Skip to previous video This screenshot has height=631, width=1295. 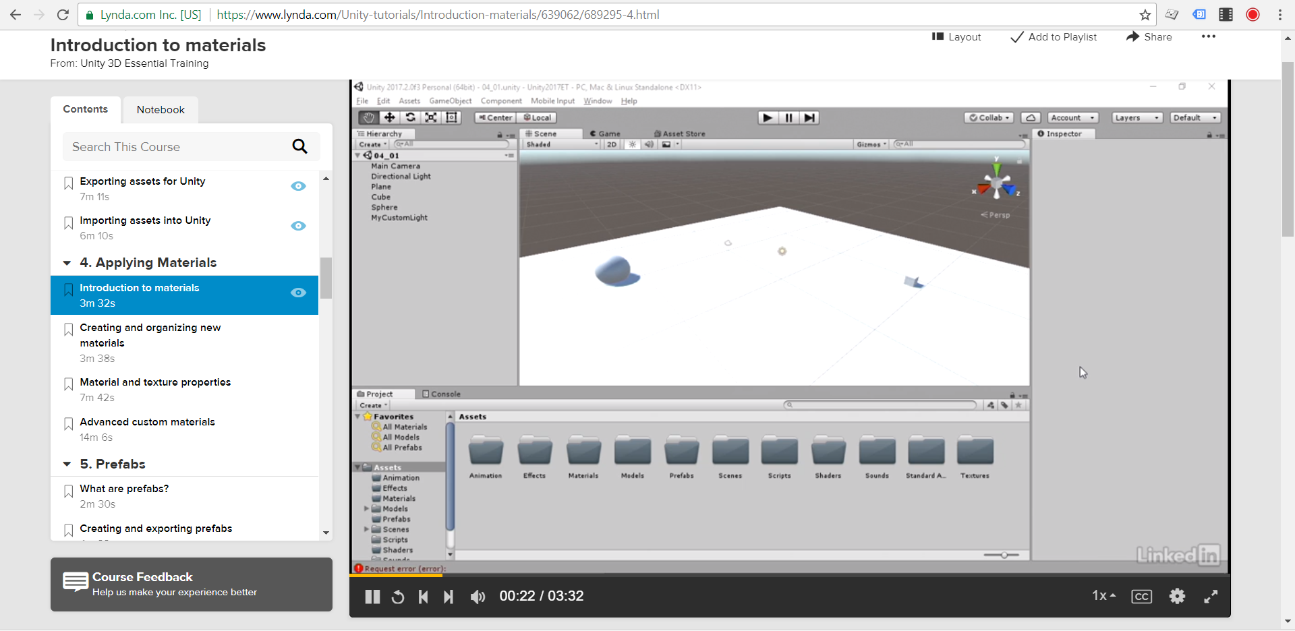423,597
